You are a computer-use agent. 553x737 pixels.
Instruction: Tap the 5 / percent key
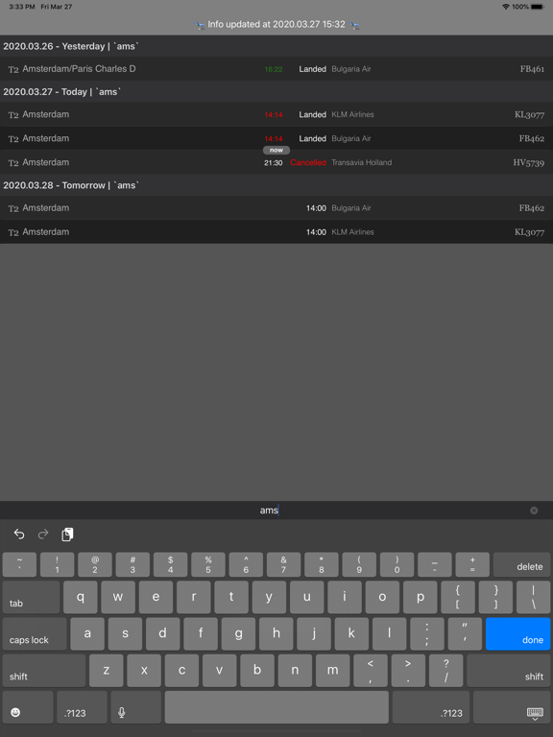pyautogui.click(x=207, y=564)
